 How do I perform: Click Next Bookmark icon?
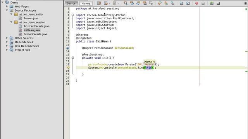(x=166, y=3)
